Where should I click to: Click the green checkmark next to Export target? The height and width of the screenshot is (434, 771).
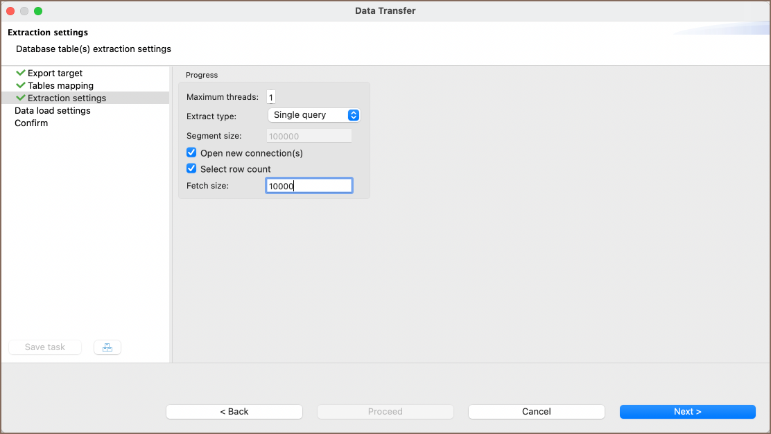pyautogui.click(x=21, y=73)
